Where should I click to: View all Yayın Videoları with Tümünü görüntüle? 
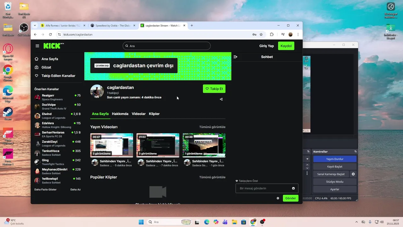(212, 127)
